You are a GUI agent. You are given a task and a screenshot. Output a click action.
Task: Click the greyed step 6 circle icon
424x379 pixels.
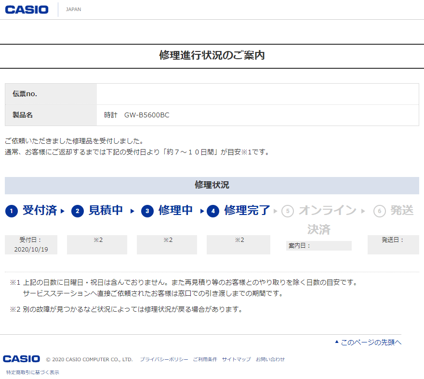(x=380, y=211)
